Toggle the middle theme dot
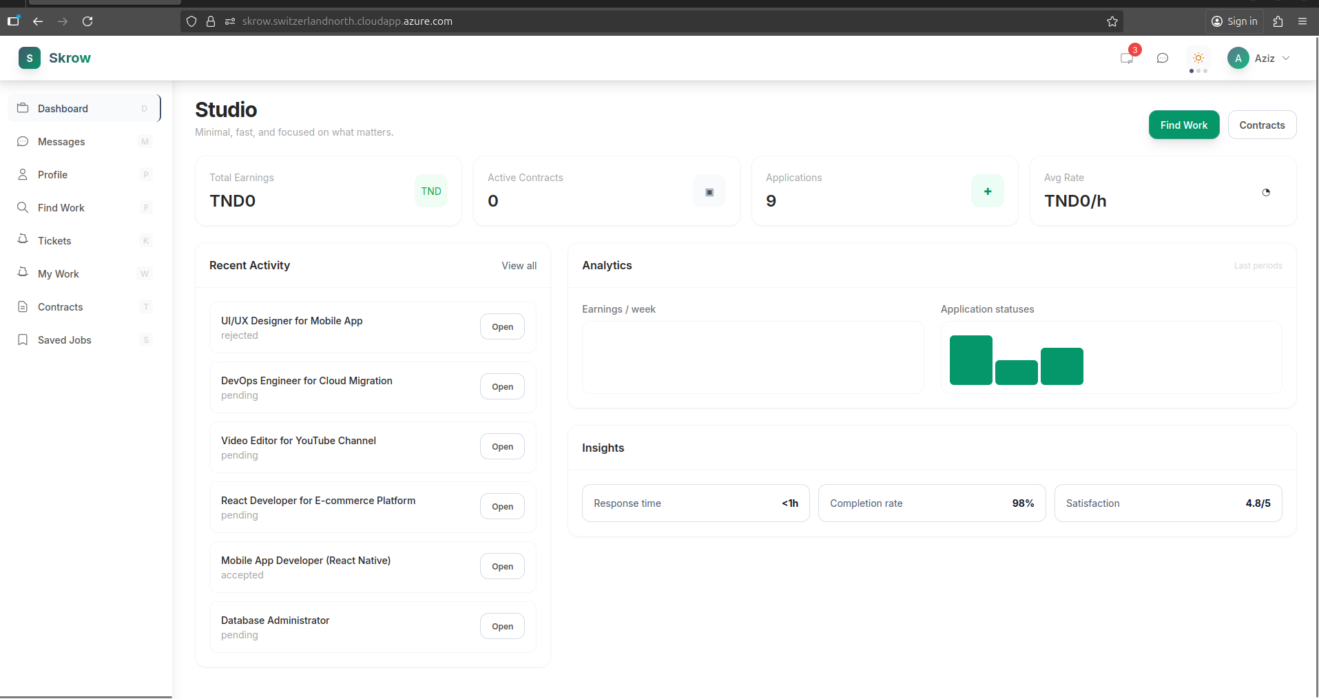The image size is (1319, 699). point(1198,70)
